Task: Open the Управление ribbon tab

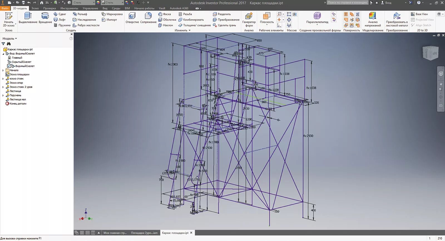Action: tap(90, 8)
